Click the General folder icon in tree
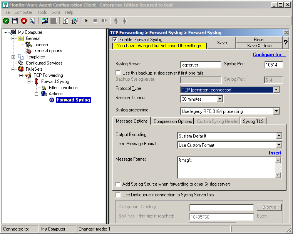The width and height of the screenshot is (293, 234). [21, 38]
